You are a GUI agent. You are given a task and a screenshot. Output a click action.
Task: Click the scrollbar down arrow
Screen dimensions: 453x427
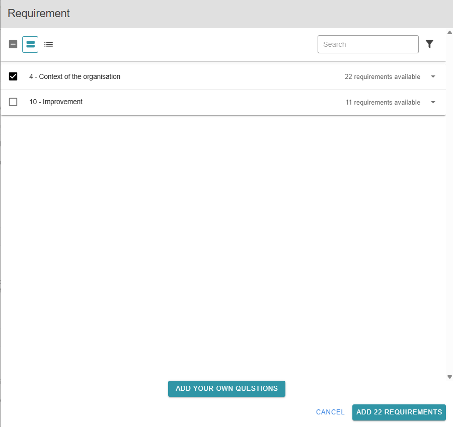click(449, 377)
